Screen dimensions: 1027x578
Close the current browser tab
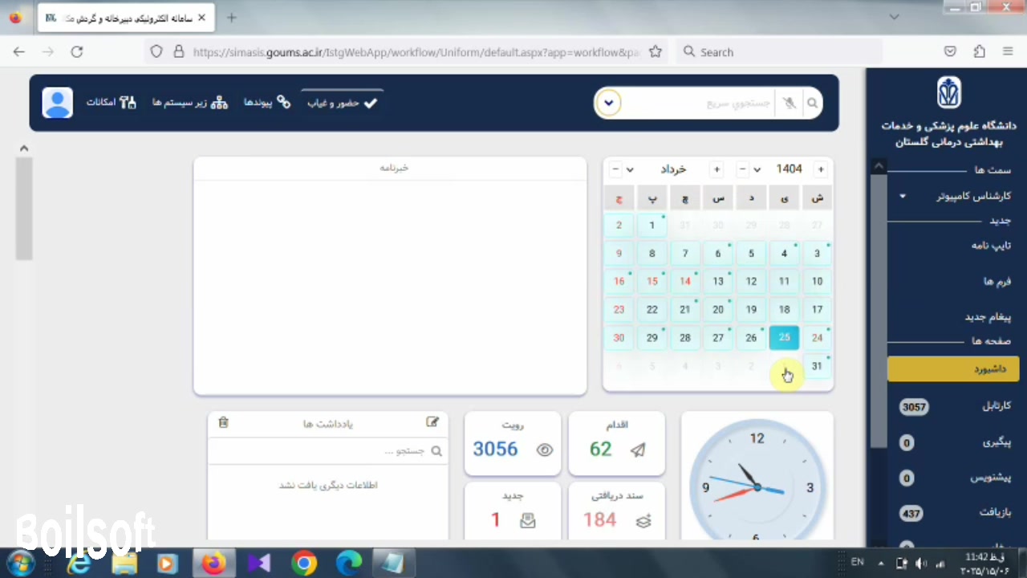point(201,18)
